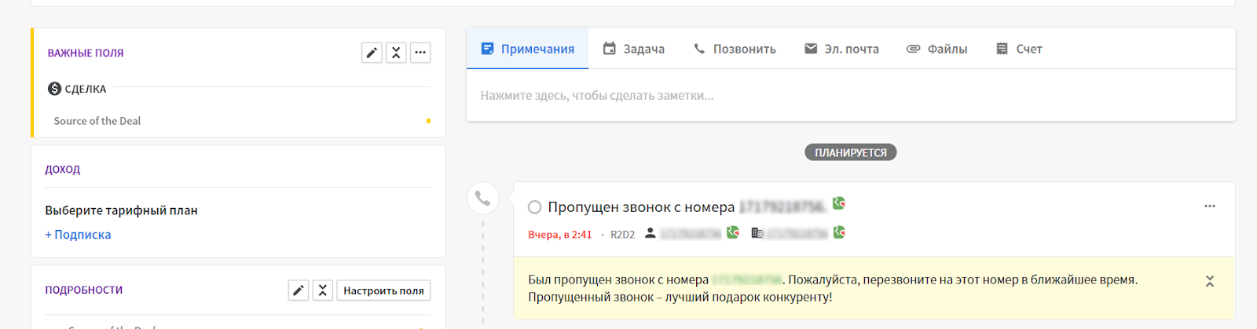Click the + Подписка link

78,235
